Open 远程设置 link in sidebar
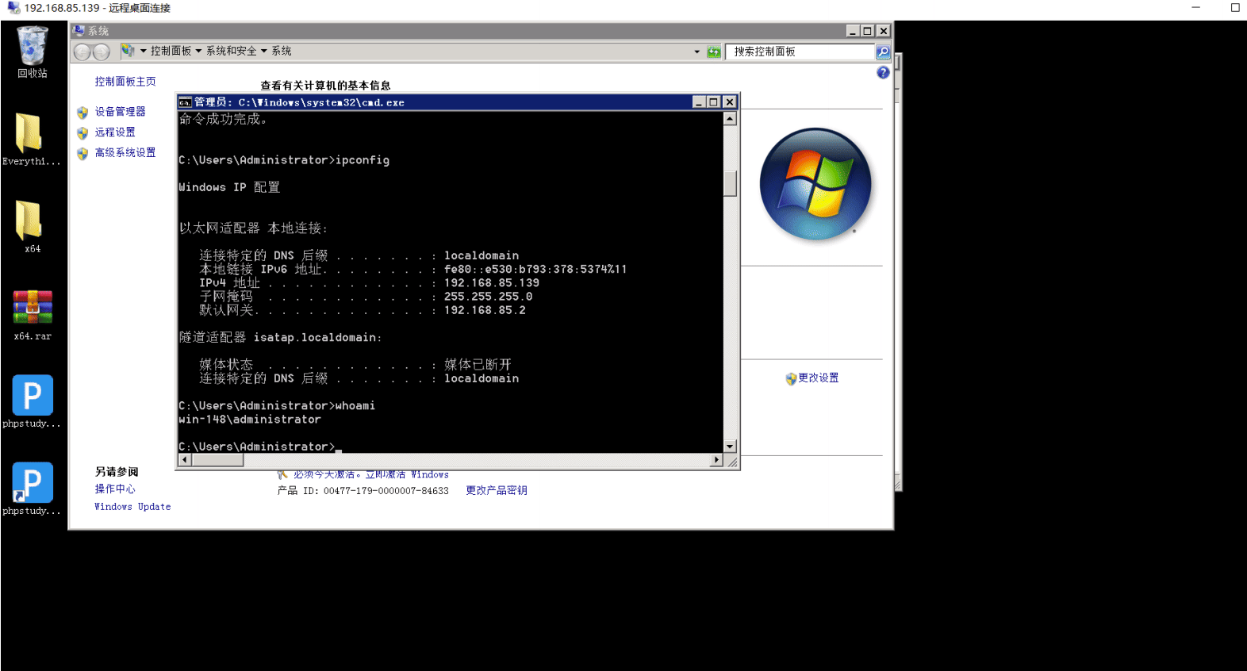 pos(115,132)
